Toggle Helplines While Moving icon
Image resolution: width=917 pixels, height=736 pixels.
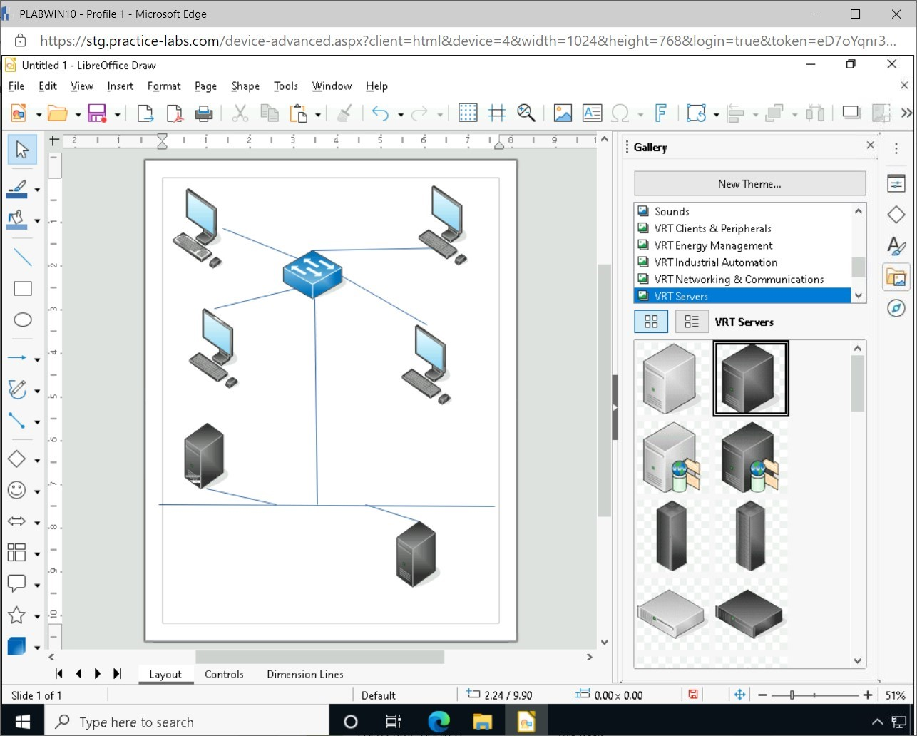[497, 113]
